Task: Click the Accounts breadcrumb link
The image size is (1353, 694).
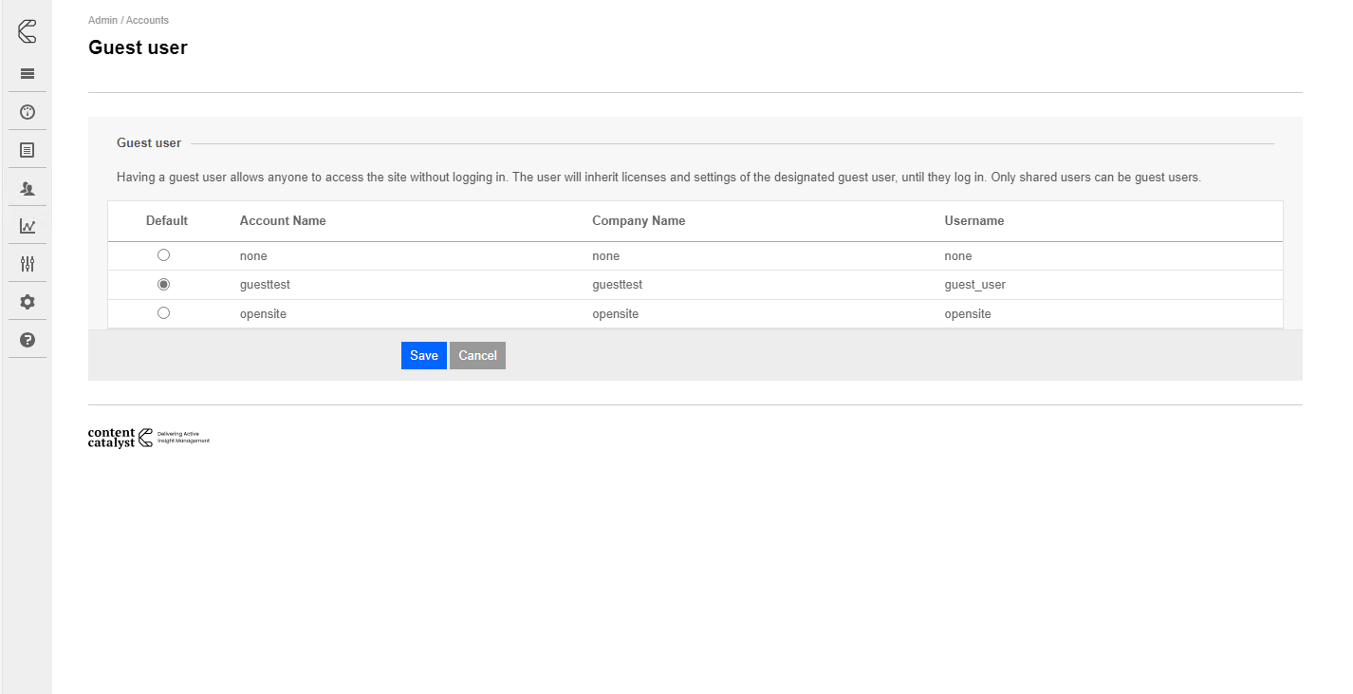Action: 149,19
